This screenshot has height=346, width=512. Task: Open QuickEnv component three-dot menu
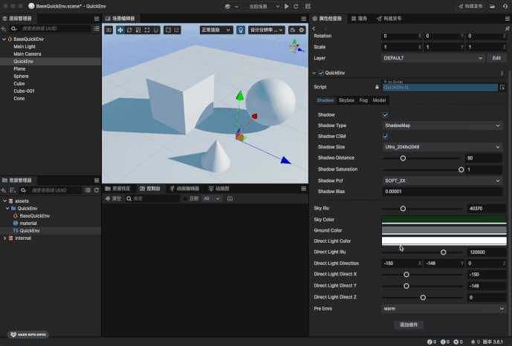click(x=502, y=73)
